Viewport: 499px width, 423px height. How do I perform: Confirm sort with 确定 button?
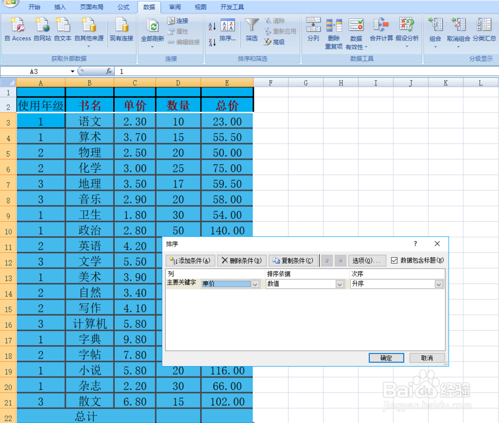pos(386,358)
